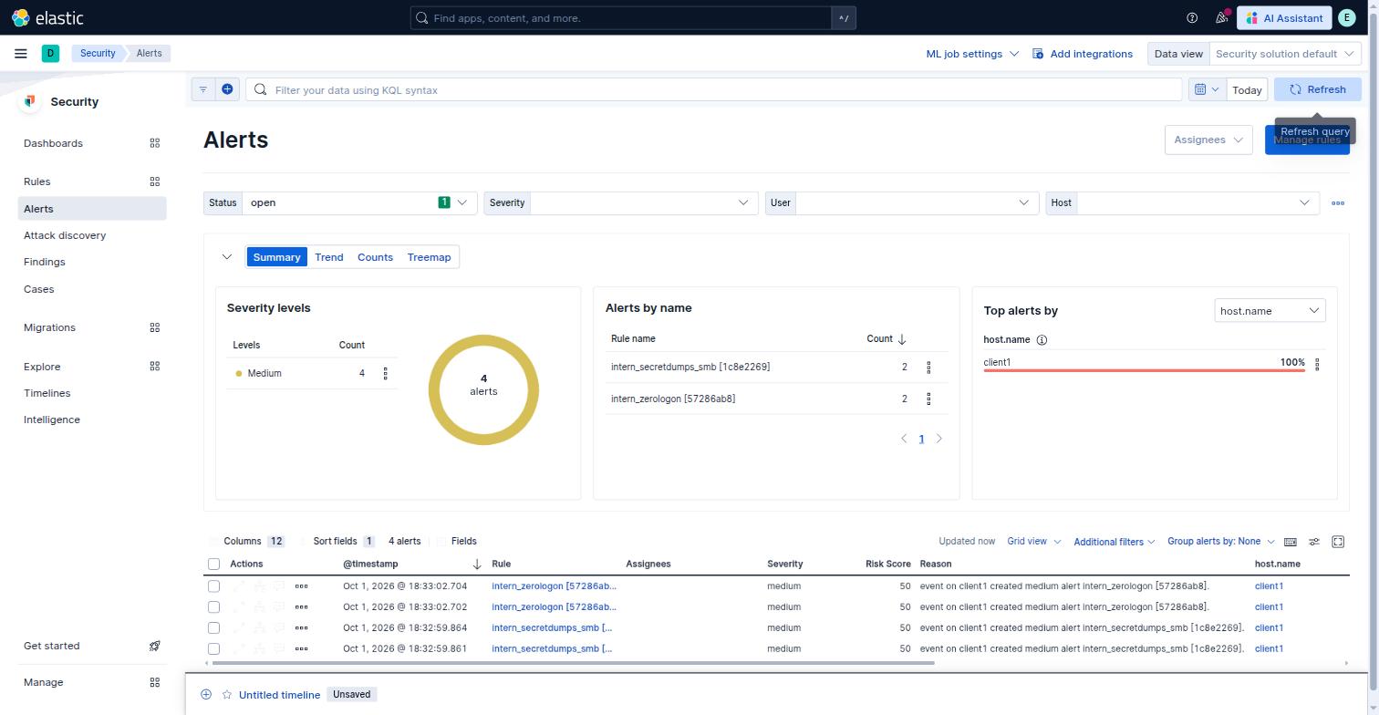Open the Severity filter dropdown
The width and height of the screenshot is (1379, 715).
click(644, 202)
